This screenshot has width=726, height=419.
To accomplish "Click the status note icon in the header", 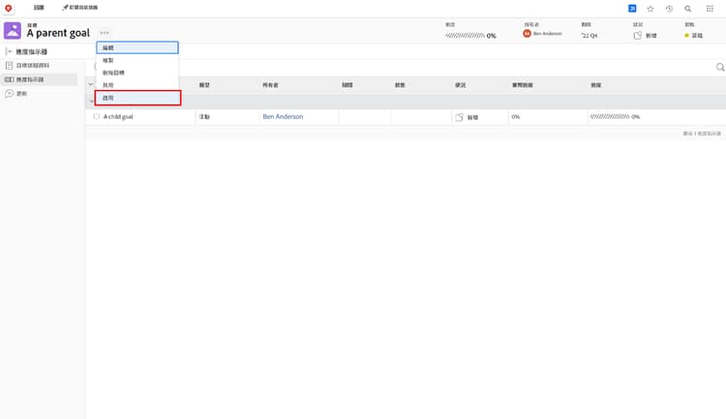I will [638, 35].
